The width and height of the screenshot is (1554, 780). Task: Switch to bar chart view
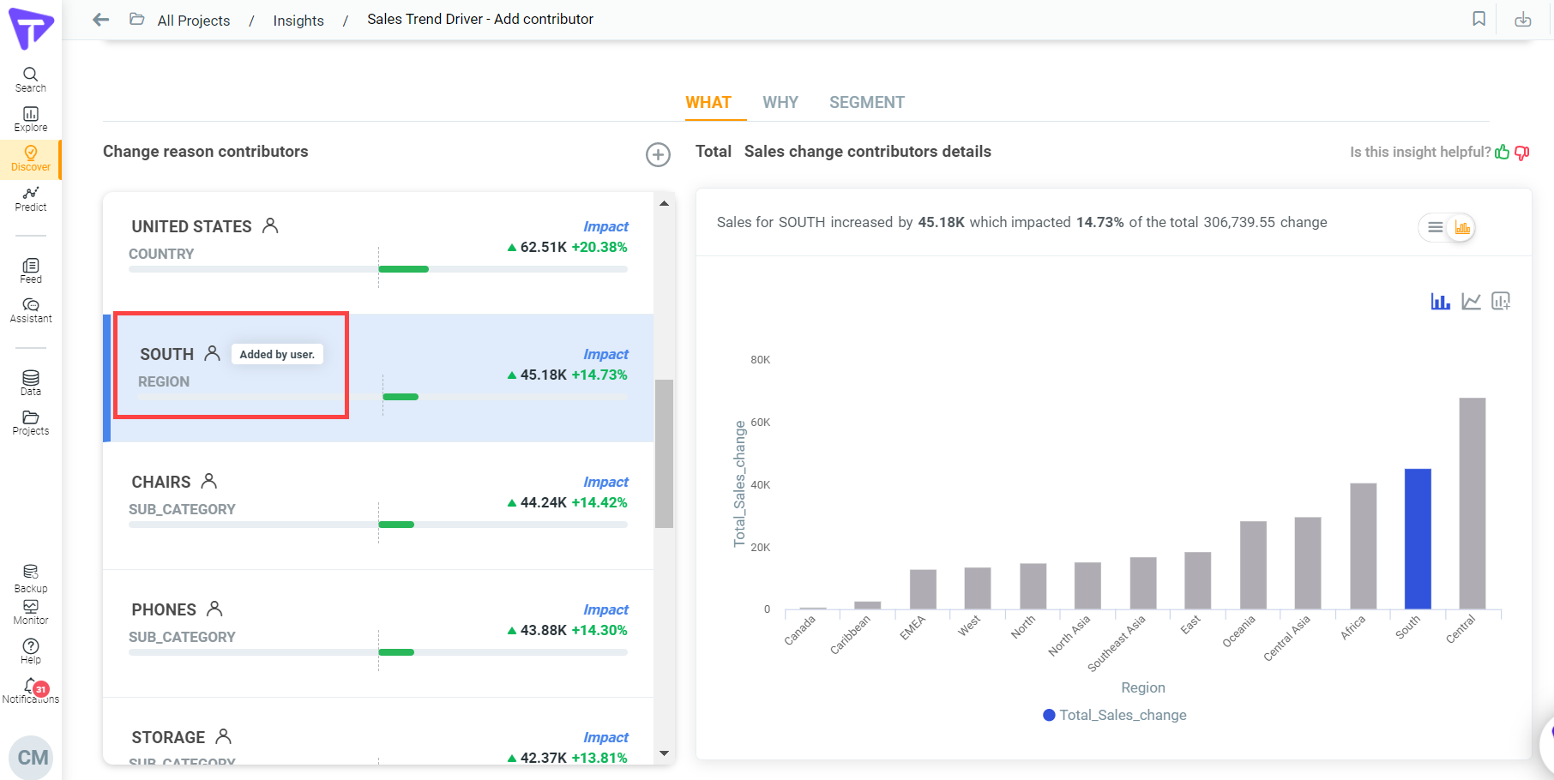(1440, 301)
